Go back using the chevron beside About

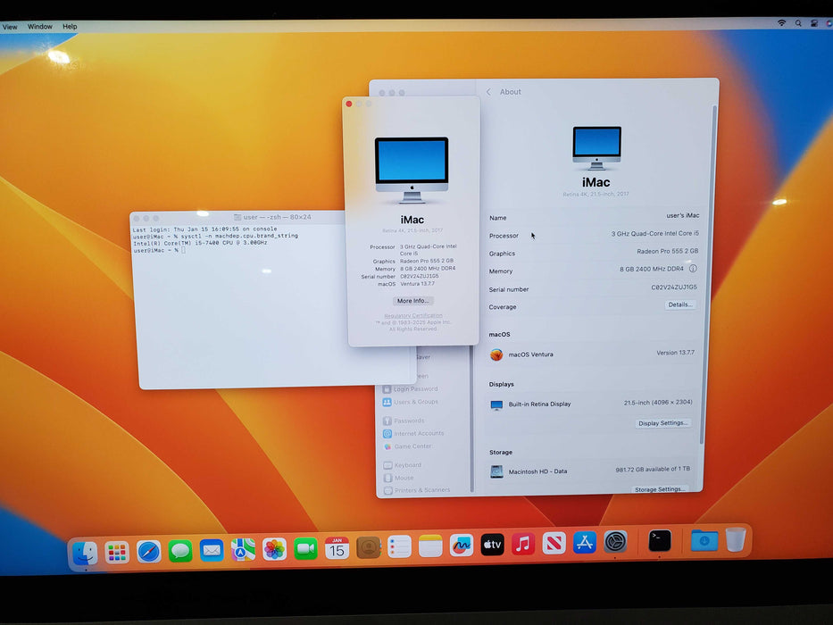(x=488, y=92)
